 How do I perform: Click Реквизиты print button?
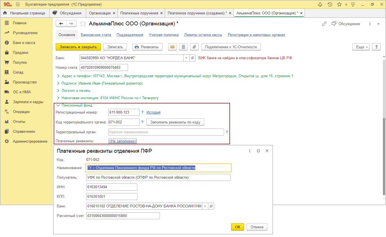click(x=148, y=47)
